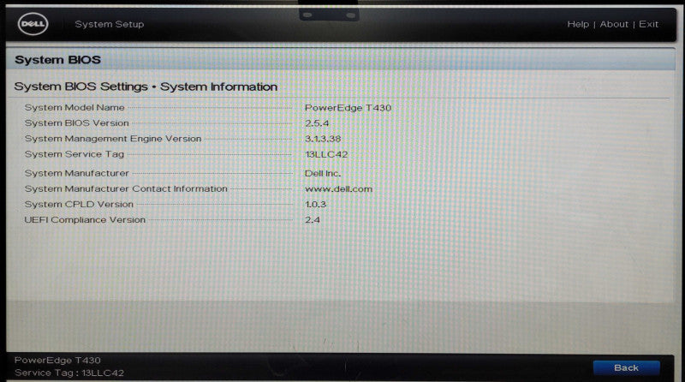The width and height of the screenshot is (685, 382).
Task: Select the System Model Name label
Action: coord(74,108)
